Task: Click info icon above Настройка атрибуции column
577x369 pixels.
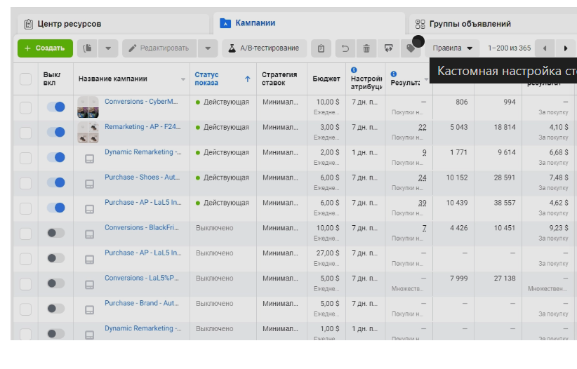Action: coord(354,70)
